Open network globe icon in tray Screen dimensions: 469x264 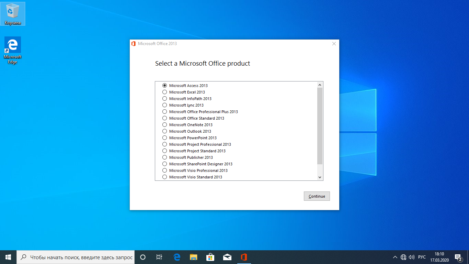click(x=403, y=257)
